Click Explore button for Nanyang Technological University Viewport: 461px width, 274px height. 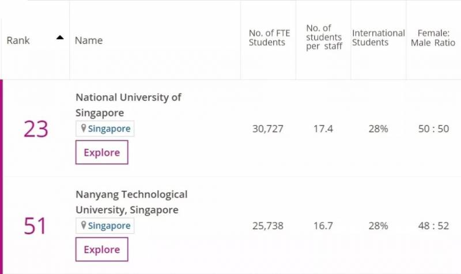click(x=102, y=249)
